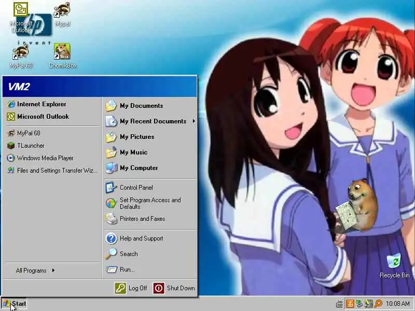The width and height of the screenshot is (415, 311).
Task: Open Control Panel
Action: click(x=150, y=188)
